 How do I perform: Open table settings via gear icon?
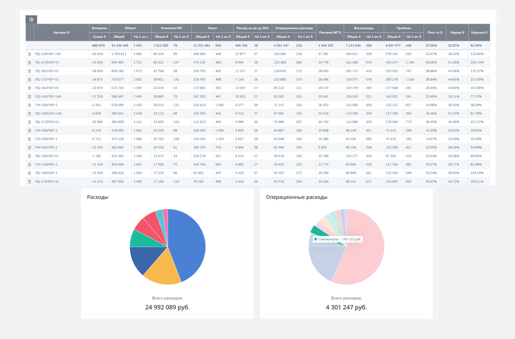(31, 20)
